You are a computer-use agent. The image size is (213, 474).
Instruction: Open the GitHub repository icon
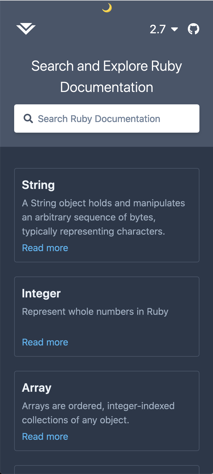(194, 29)
